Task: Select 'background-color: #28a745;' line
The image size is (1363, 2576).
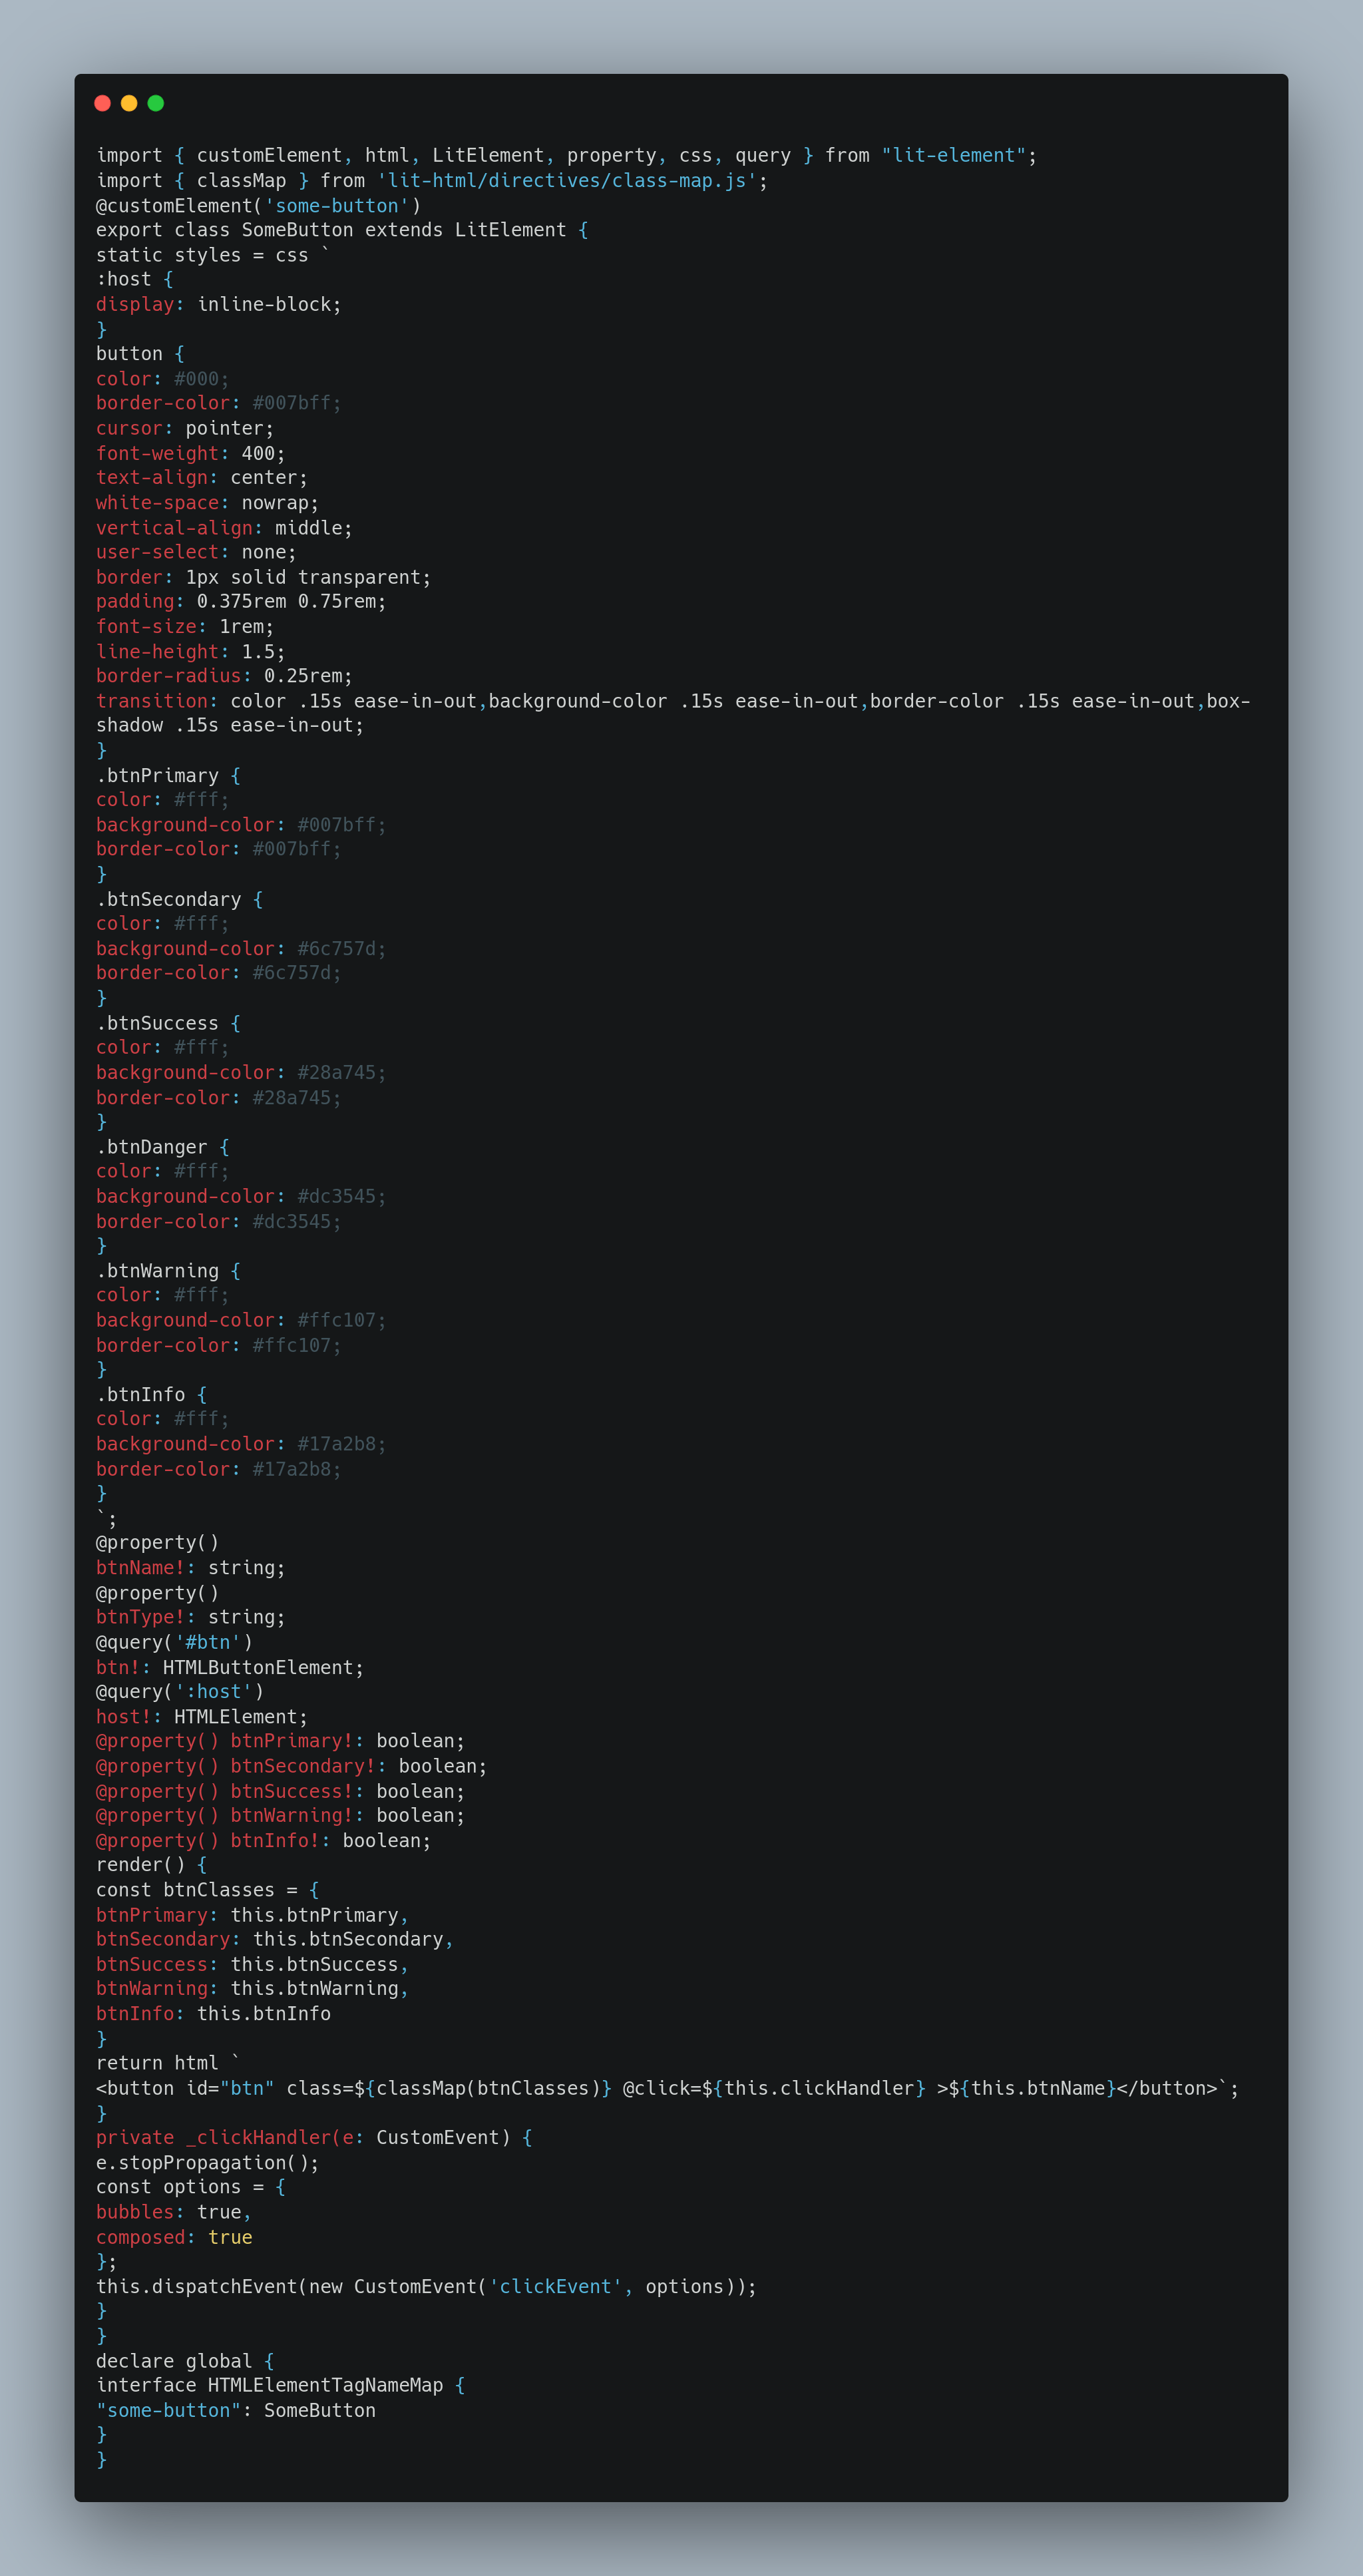Action: tap(241, 1072)
